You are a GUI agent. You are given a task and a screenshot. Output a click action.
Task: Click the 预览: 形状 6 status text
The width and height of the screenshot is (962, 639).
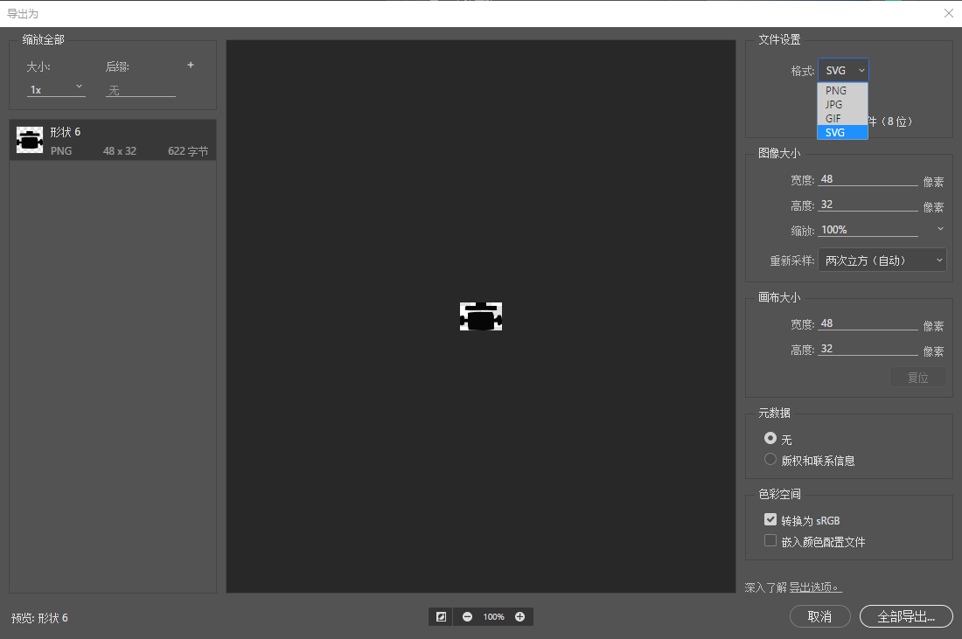point(40,618)
